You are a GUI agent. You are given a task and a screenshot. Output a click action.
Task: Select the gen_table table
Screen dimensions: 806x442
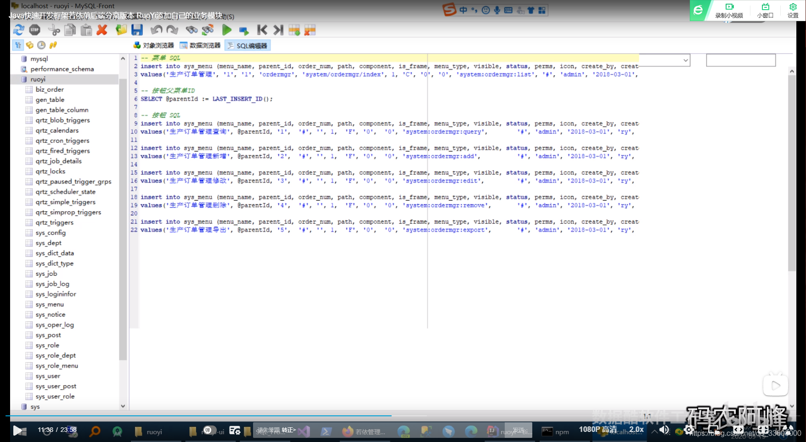pyautogui.click(x=50, y=100)
